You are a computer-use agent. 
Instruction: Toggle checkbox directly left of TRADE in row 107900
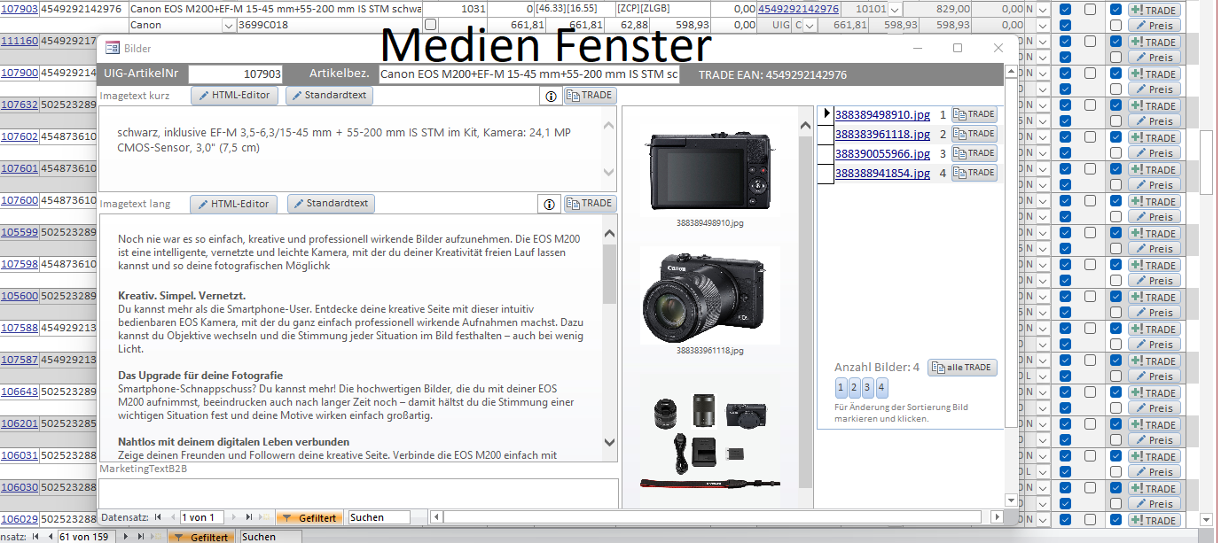coord(1115,74)
